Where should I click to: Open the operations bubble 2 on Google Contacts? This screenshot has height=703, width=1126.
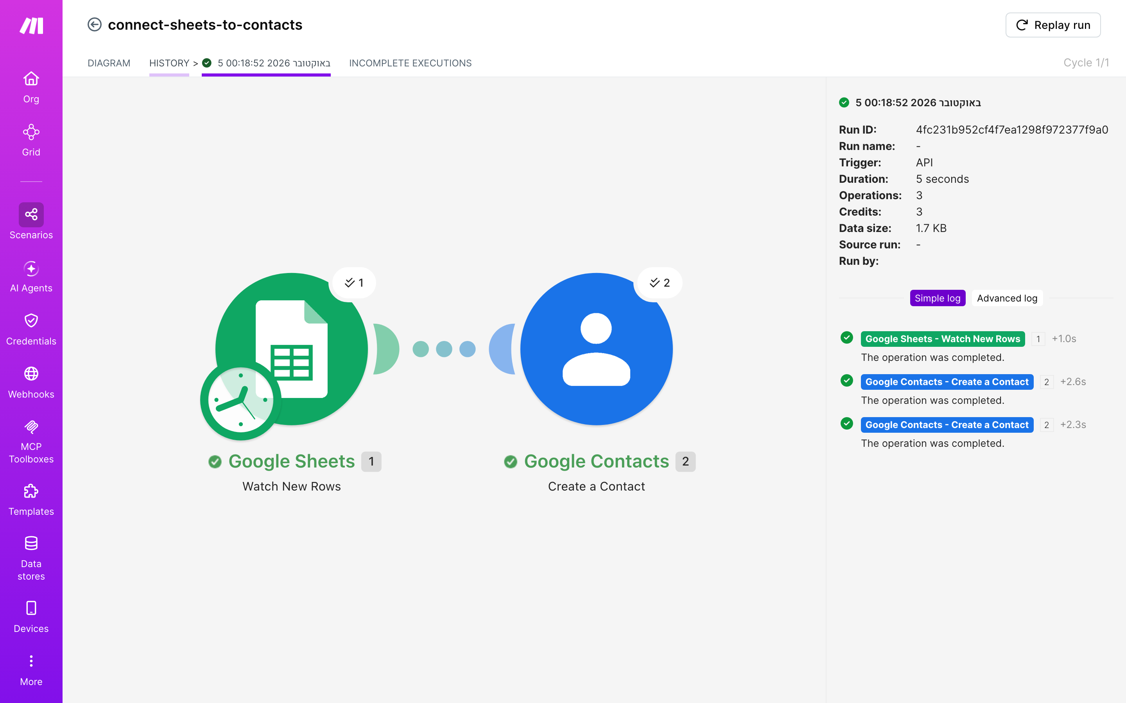pos(660,283)
